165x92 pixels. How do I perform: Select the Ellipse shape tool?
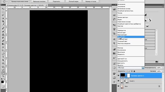pyautogui.click(x=3, y=63)
